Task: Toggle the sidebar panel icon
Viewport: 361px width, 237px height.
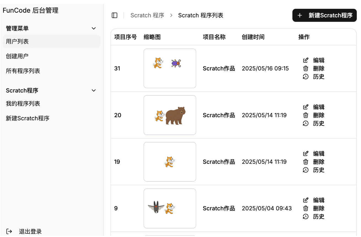Action: tap(115, 15)
